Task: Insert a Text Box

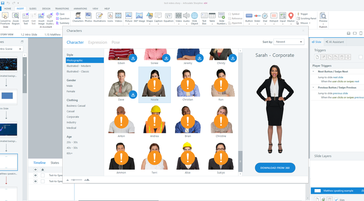Action: point(204,19)
